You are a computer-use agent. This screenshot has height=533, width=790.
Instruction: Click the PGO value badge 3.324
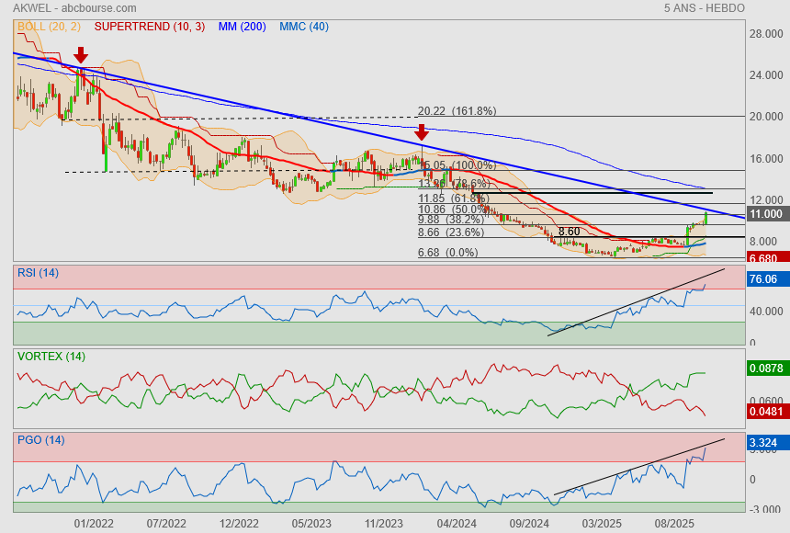[764, 444]
